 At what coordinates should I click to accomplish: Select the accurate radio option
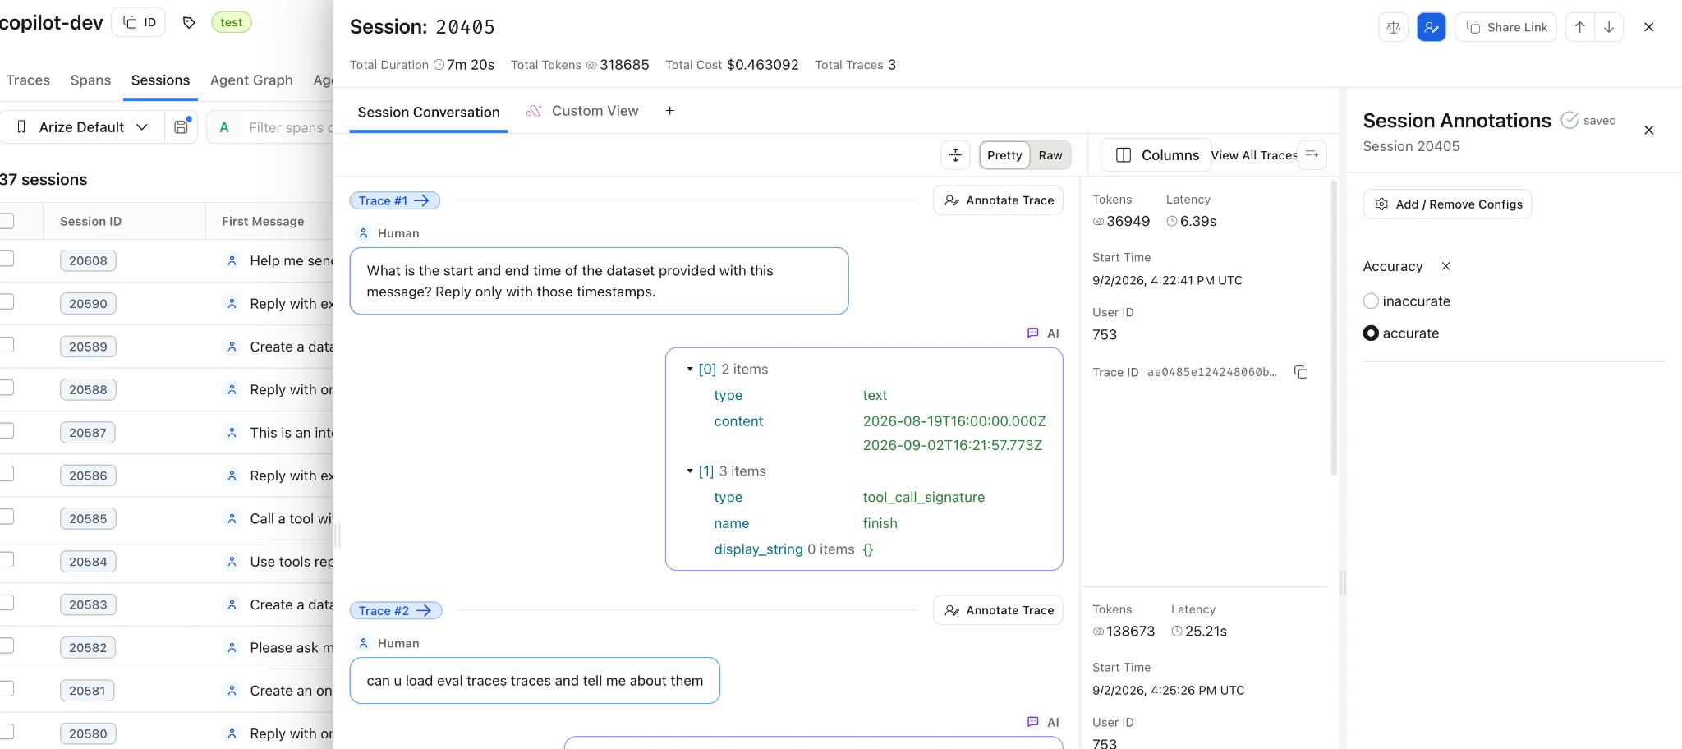point(1371,333)
